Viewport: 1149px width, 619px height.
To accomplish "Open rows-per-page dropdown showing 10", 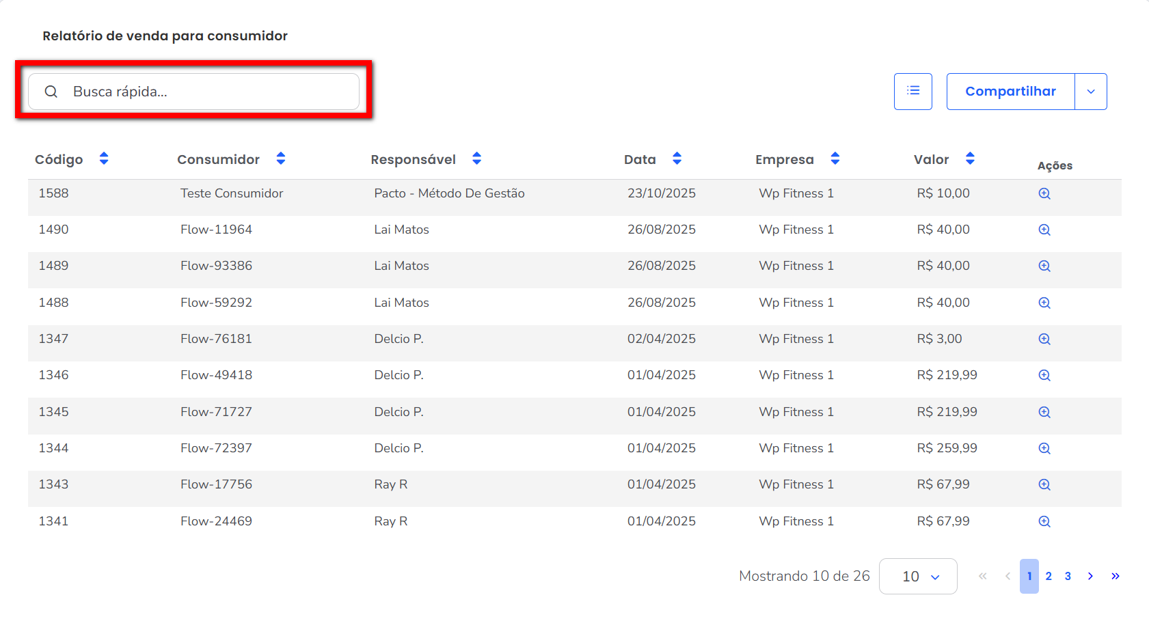I will click(x=918, y=577).
